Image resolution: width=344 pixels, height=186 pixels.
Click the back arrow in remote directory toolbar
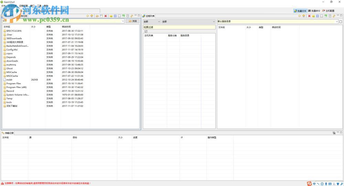300,16
